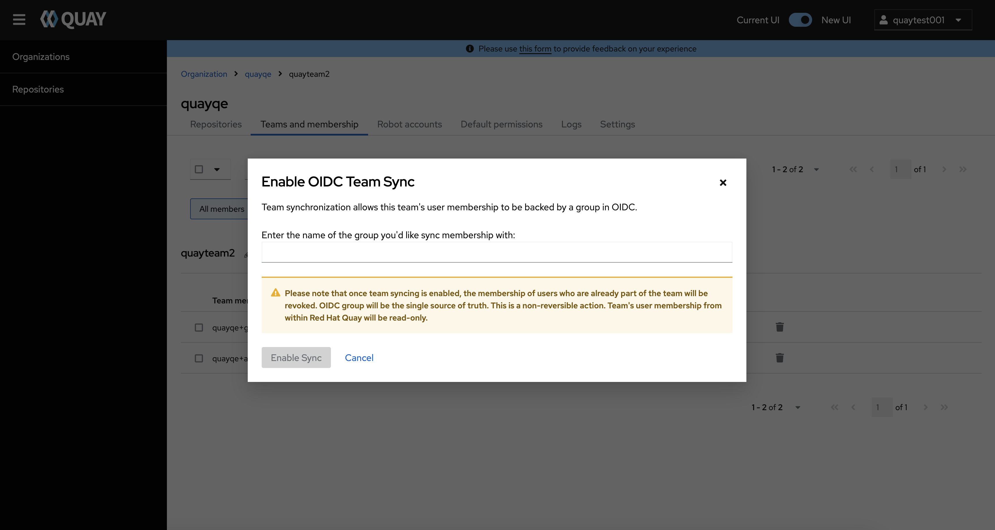Tick the bulk select checkbox
995x530 pixels.
tap(199, 169)
